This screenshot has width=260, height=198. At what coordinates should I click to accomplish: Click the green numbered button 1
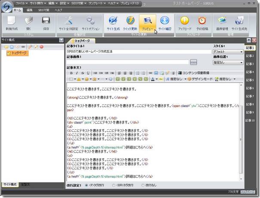coord(118,79)
